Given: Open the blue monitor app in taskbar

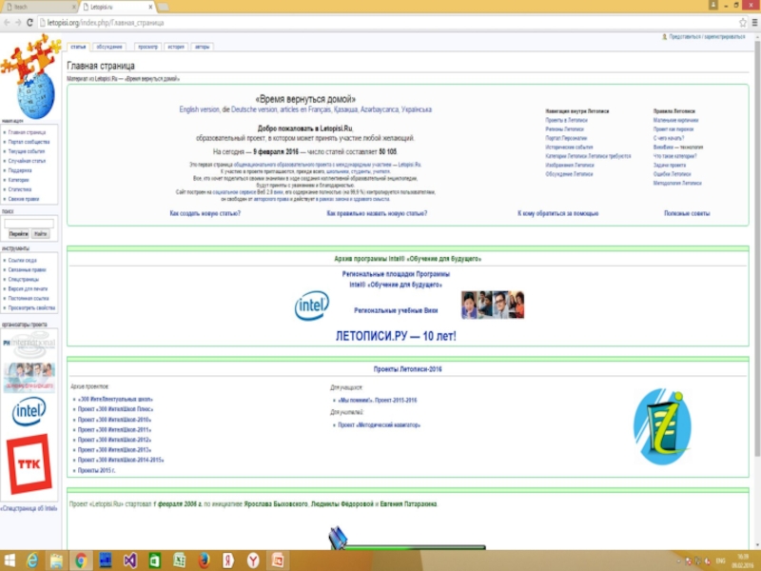Looking at the screenshot, I should pos(106,561).
